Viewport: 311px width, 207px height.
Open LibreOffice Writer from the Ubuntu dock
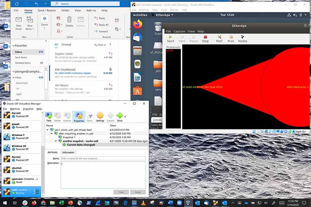pyautogui.click(x=138, y=77)
